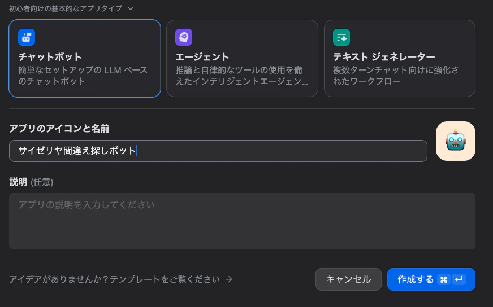
Task: Open the robot emoji app icon picker
Action: coord(456,141)
